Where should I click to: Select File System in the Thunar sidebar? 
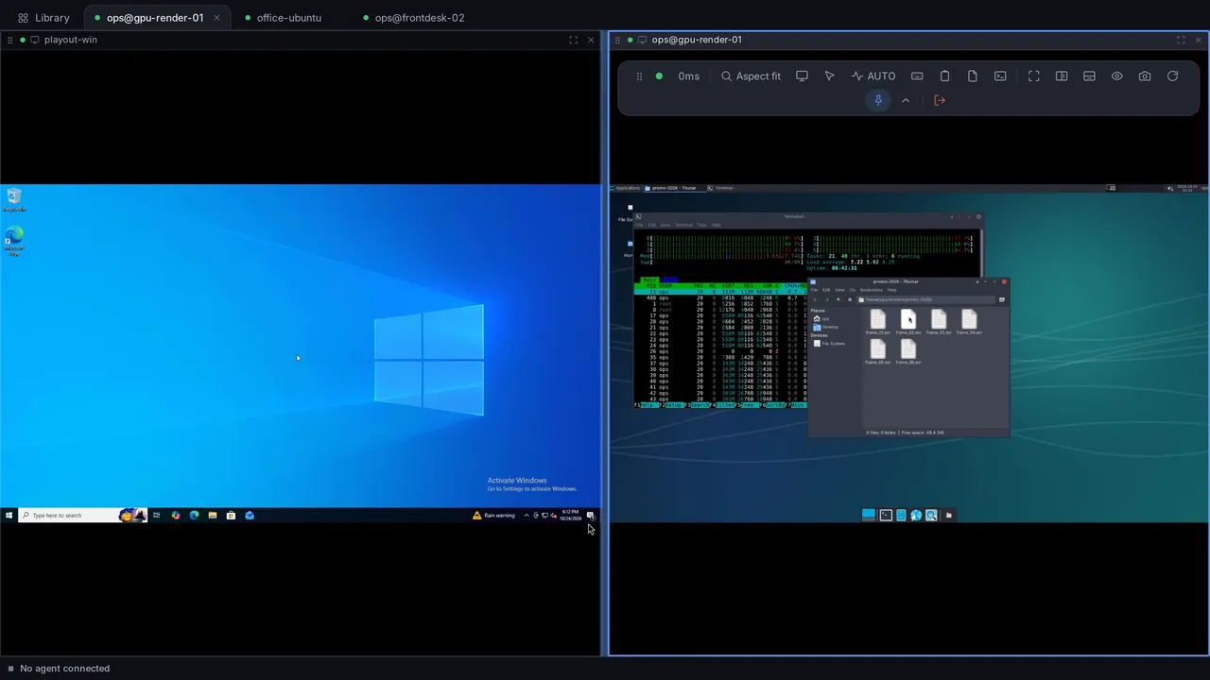(828, 344)
